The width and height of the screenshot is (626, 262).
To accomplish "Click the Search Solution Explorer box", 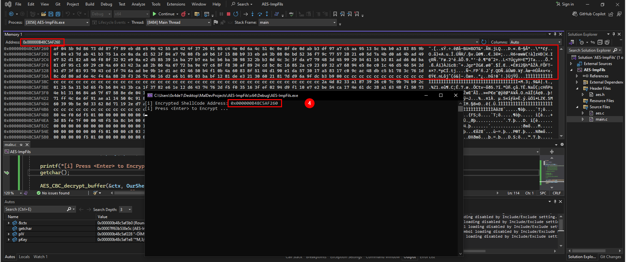I will 595,50.
